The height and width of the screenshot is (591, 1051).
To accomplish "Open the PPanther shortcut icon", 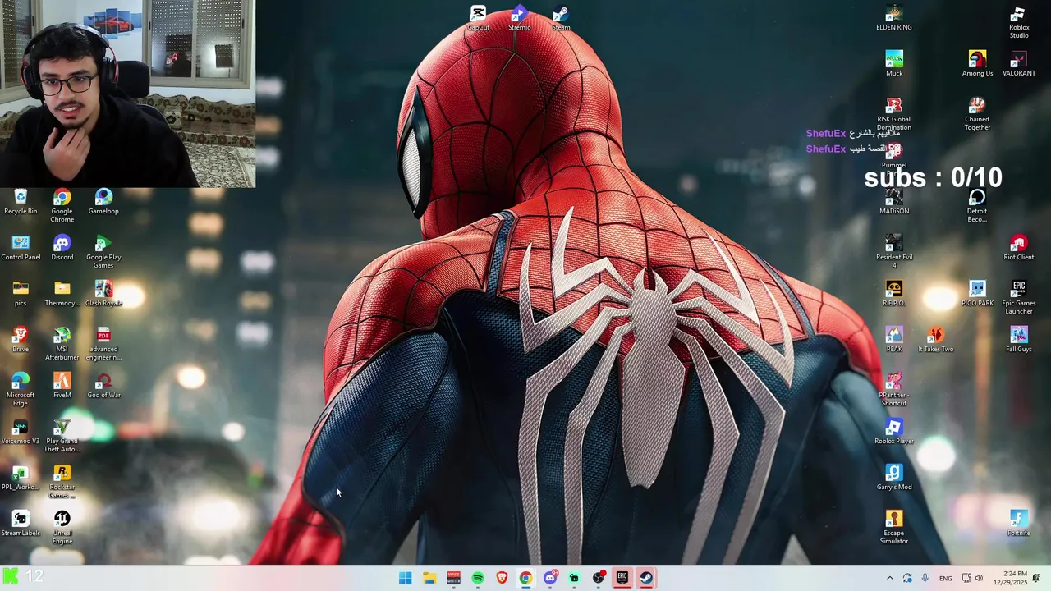I will tap(894, 390).
